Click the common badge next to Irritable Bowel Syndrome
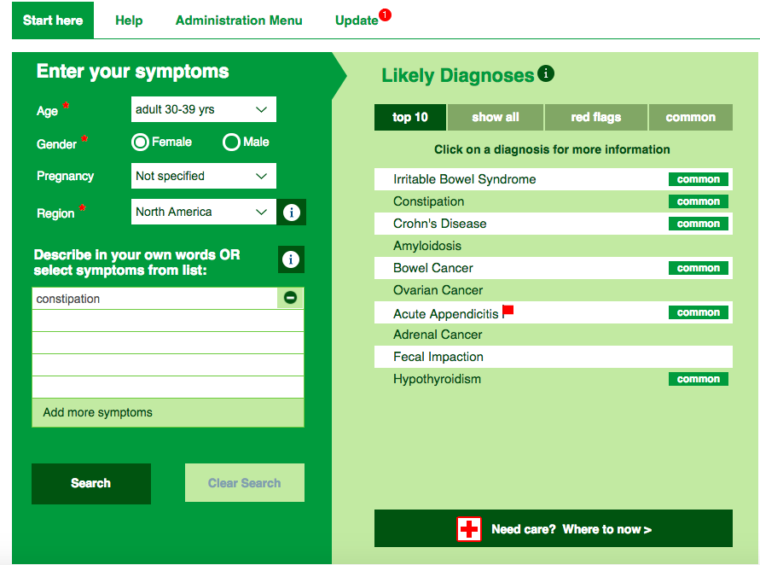The width and height of the screenshot is (760, 565). [698, 179]
